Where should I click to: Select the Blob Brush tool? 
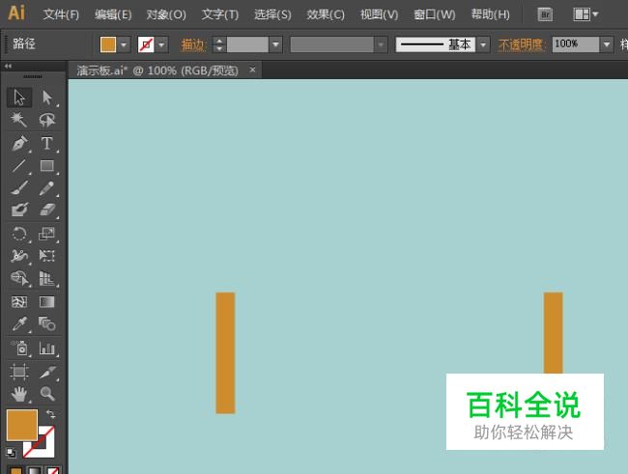coord(19,209)
